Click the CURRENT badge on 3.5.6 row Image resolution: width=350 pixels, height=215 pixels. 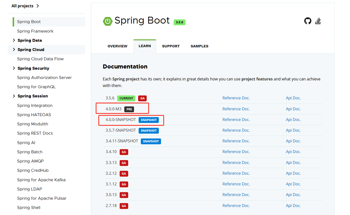tap(126, 98)
